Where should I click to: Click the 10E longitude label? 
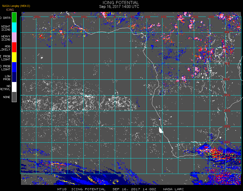click(148, 17)
